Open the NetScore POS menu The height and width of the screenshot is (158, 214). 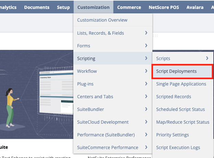click(x=164, y=7)
